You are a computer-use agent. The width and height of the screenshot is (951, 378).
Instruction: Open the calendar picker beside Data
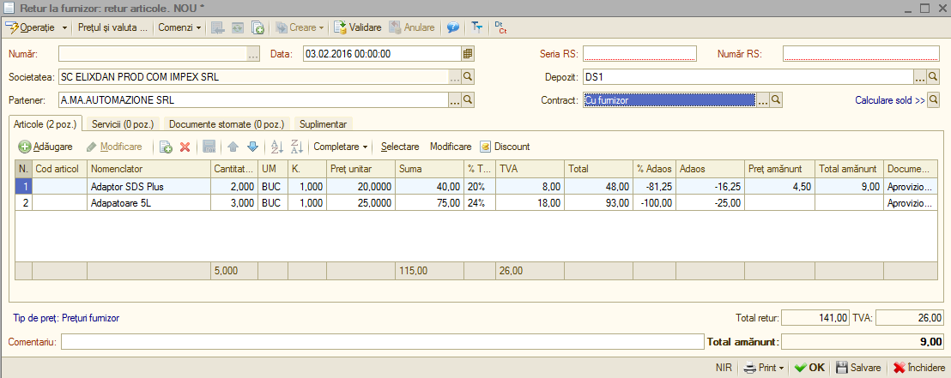point(468,54)
